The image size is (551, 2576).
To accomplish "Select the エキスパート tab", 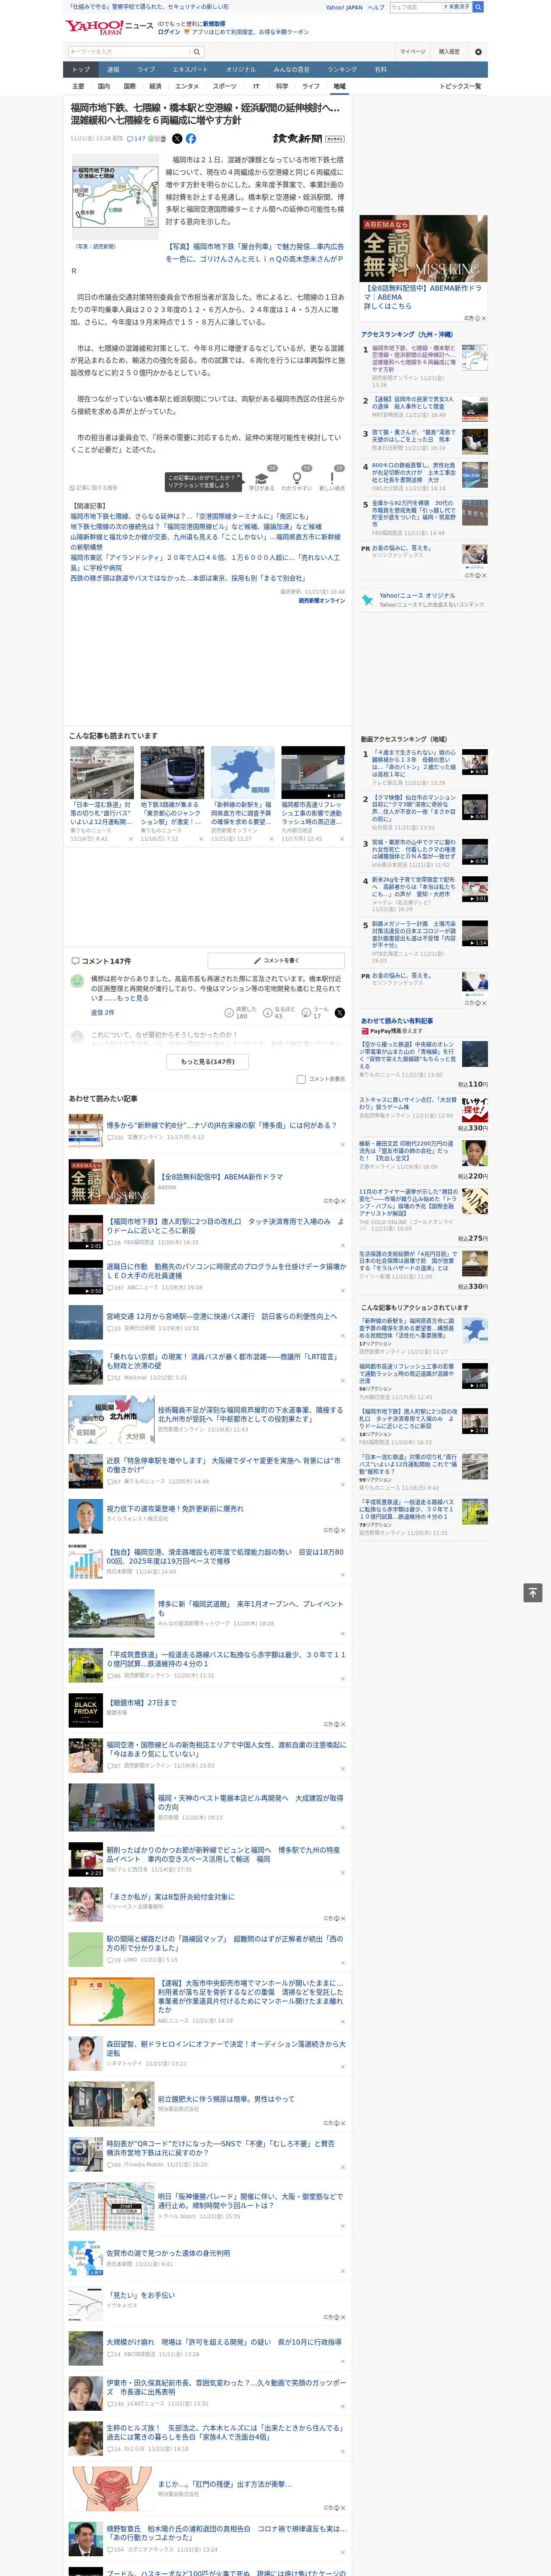I will coord(190,70).
